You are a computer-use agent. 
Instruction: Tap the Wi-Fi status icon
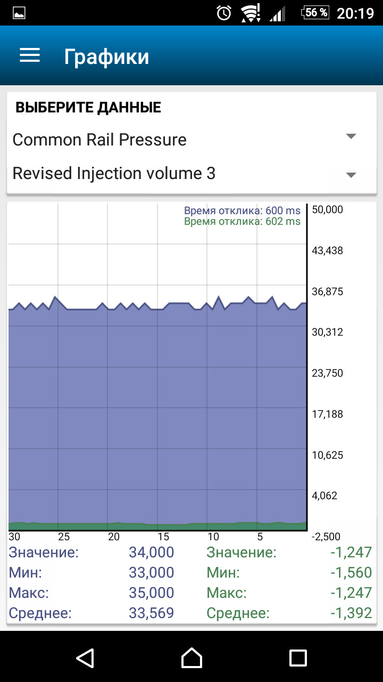tap(249, 13)
